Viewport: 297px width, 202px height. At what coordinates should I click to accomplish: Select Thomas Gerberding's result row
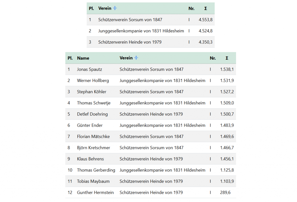(96, 170)
